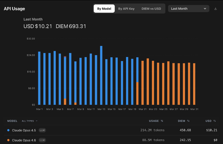Click the blue bar for Mar 1

[39, 78]
